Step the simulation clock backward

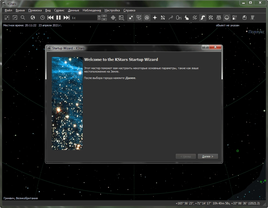point(51,18)
